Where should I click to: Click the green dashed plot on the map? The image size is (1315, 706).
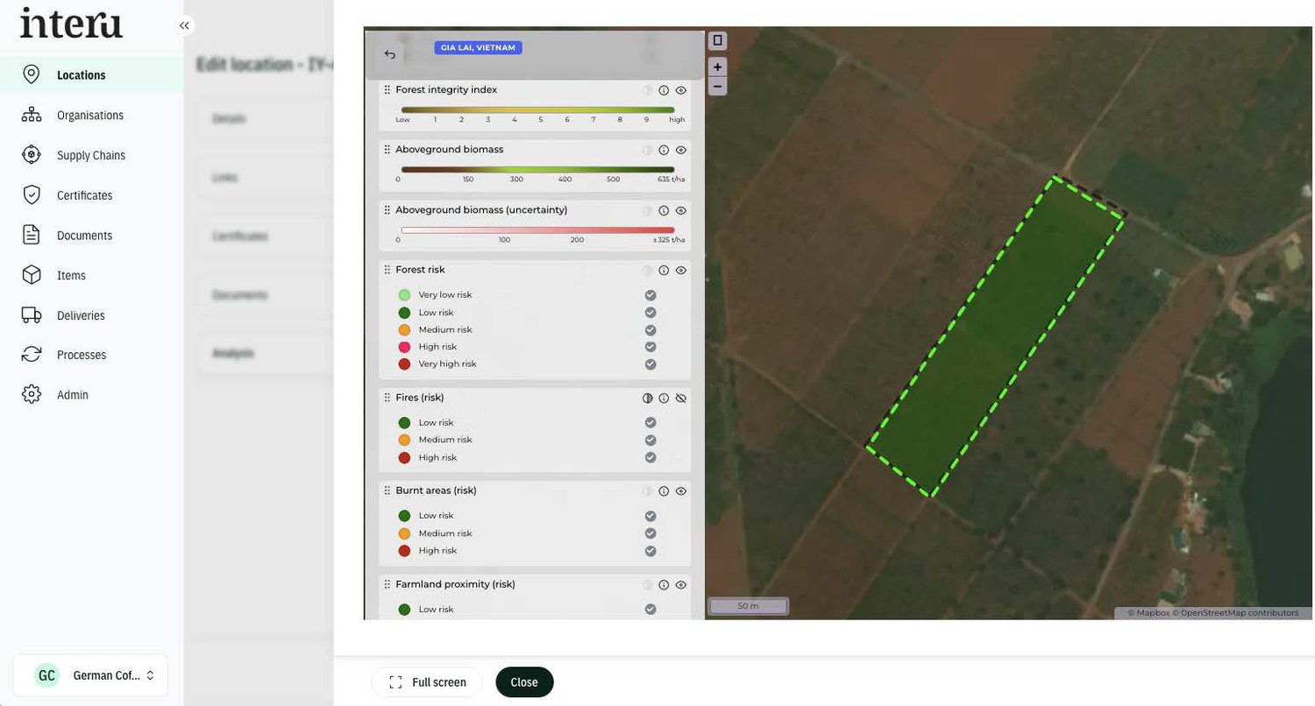996,336
